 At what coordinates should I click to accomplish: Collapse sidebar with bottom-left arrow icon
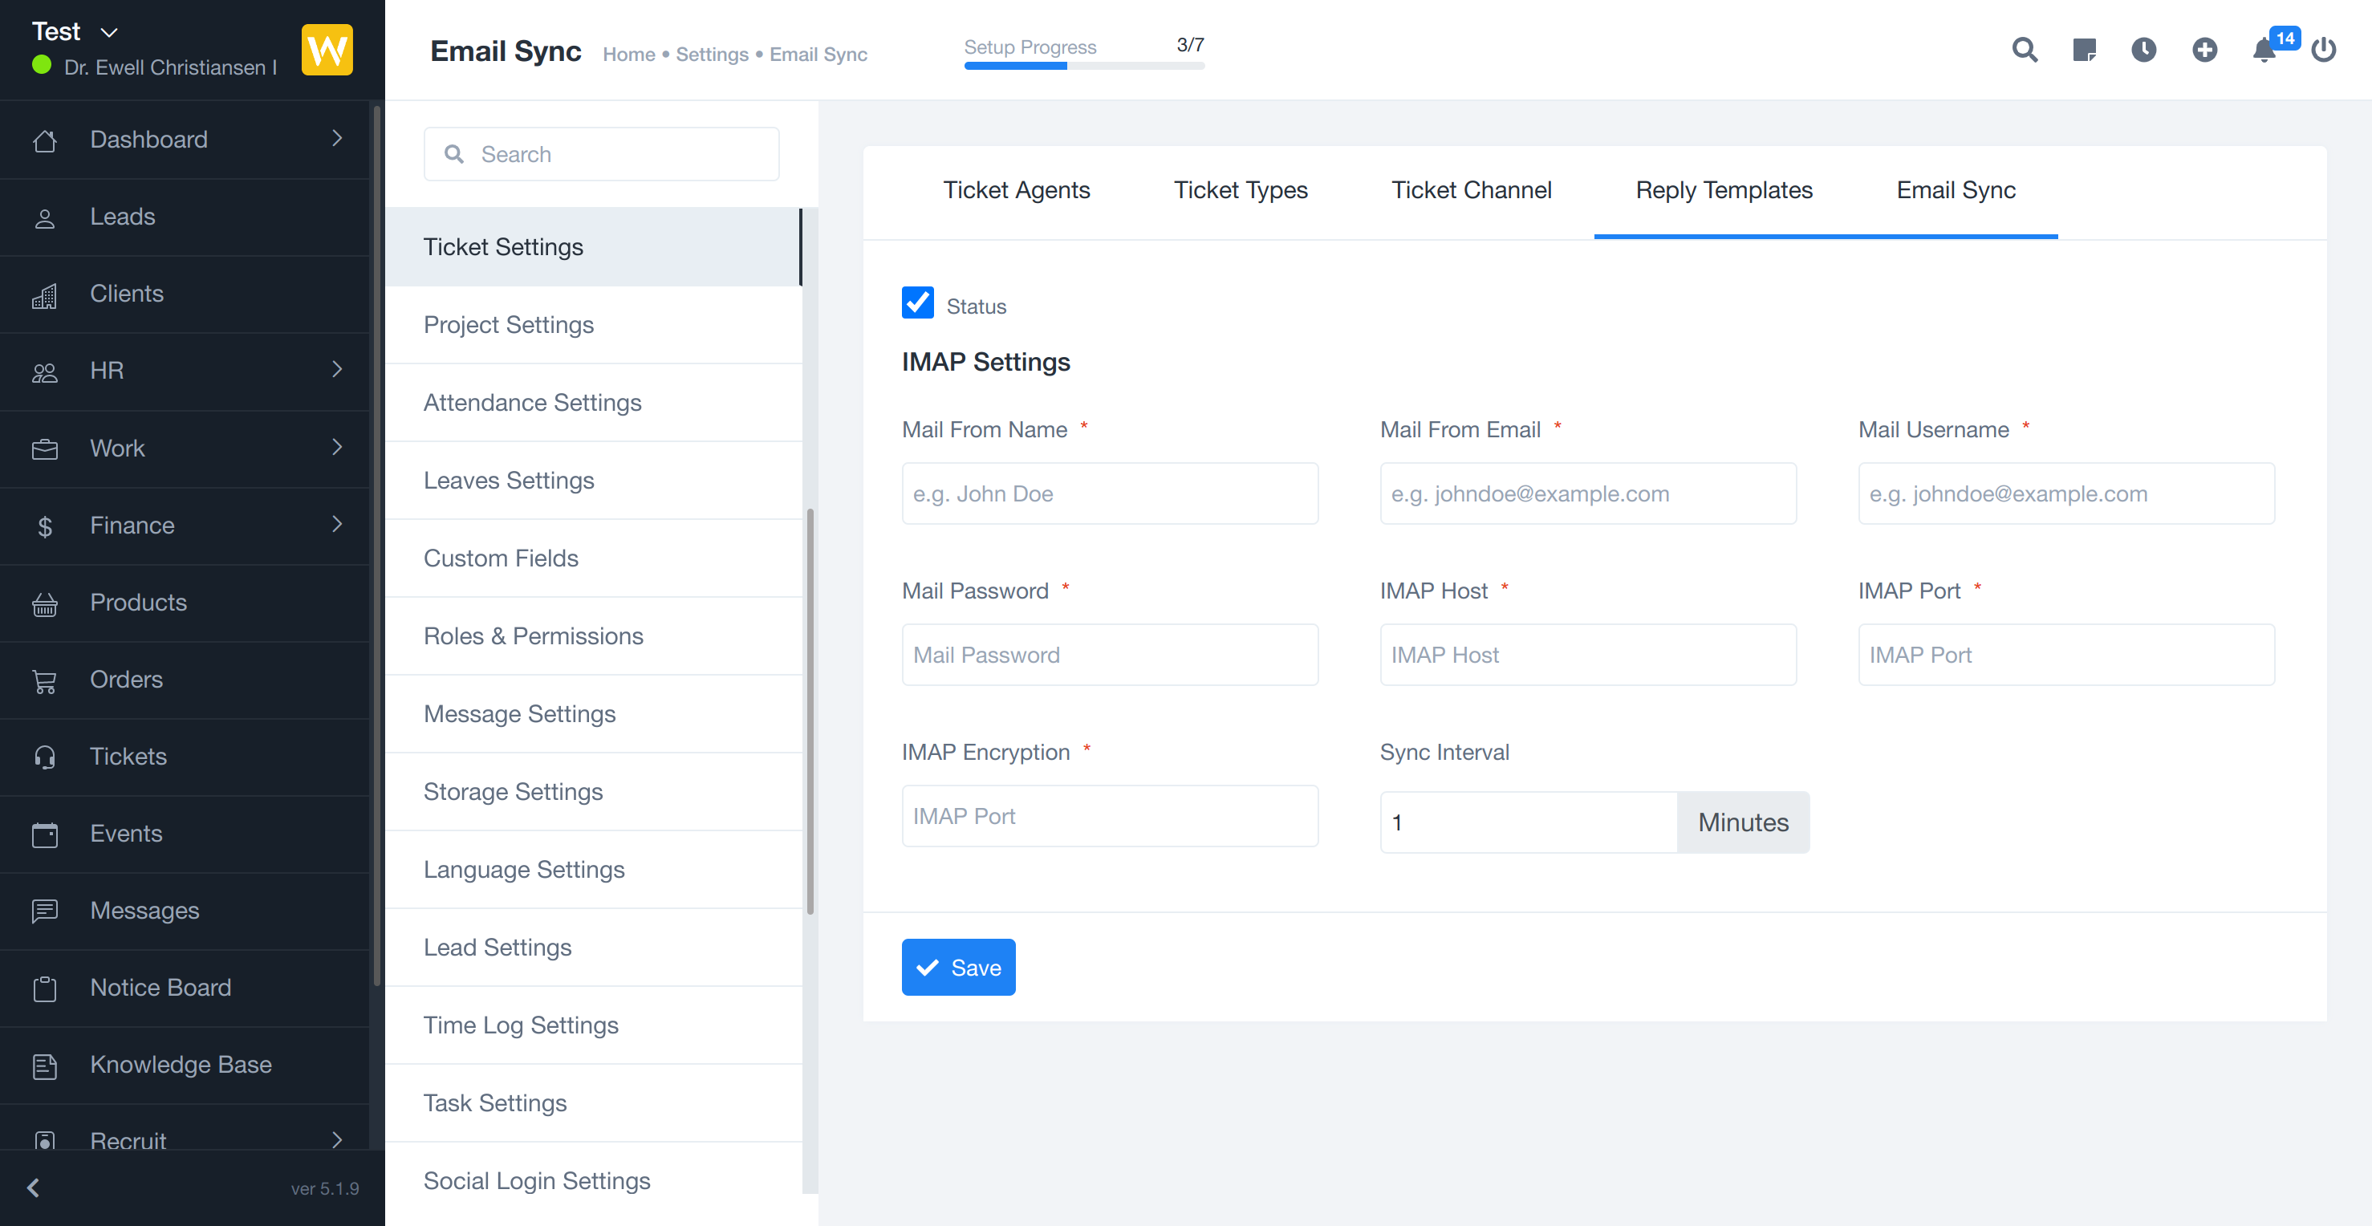33,1187
